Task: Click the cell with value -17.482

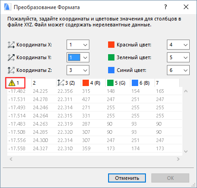Action: click(17, 91)
